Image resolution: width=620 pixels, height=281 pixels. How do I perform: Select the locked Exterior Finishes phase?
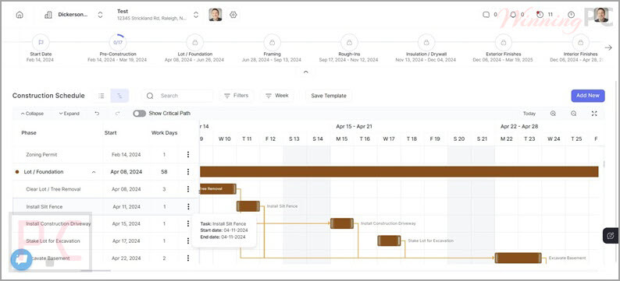[x=504, y=42]
